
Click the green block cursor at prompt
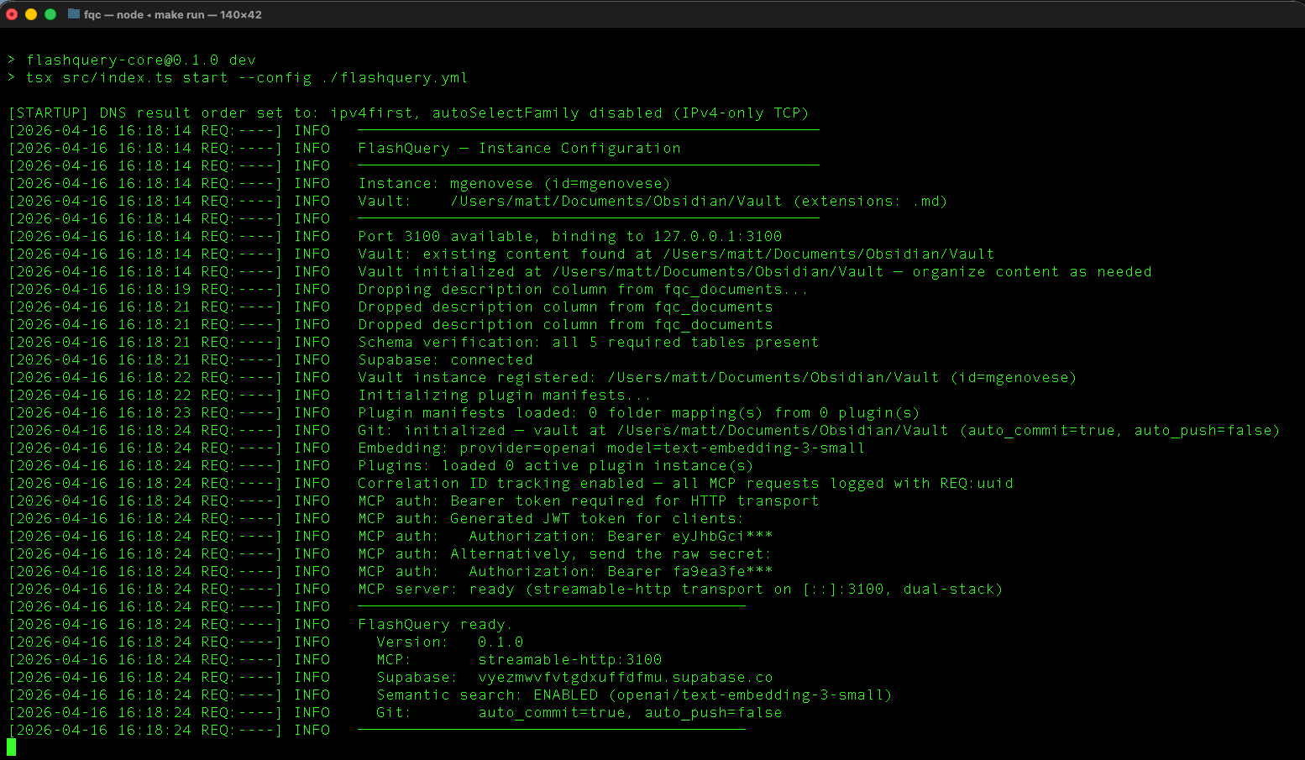click(12, 747)
